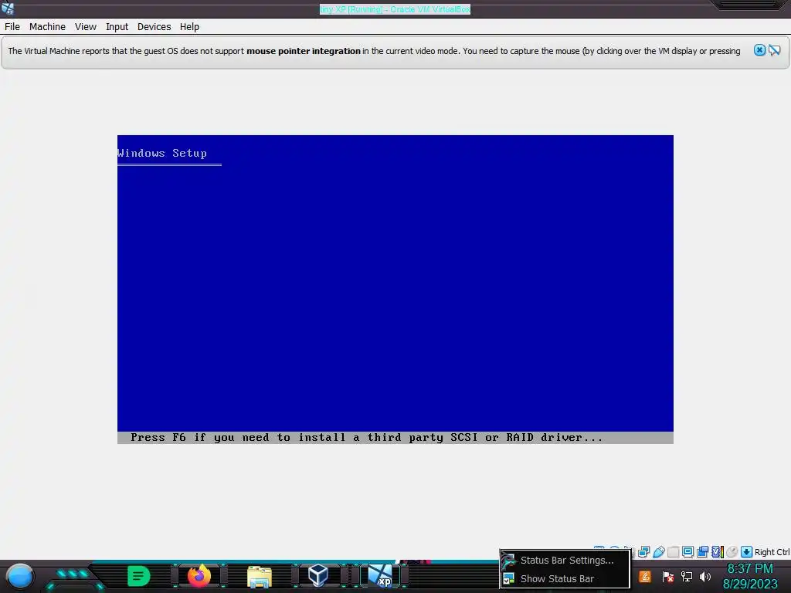Open File Explorer from the taskbar

(x=260, y=576)
